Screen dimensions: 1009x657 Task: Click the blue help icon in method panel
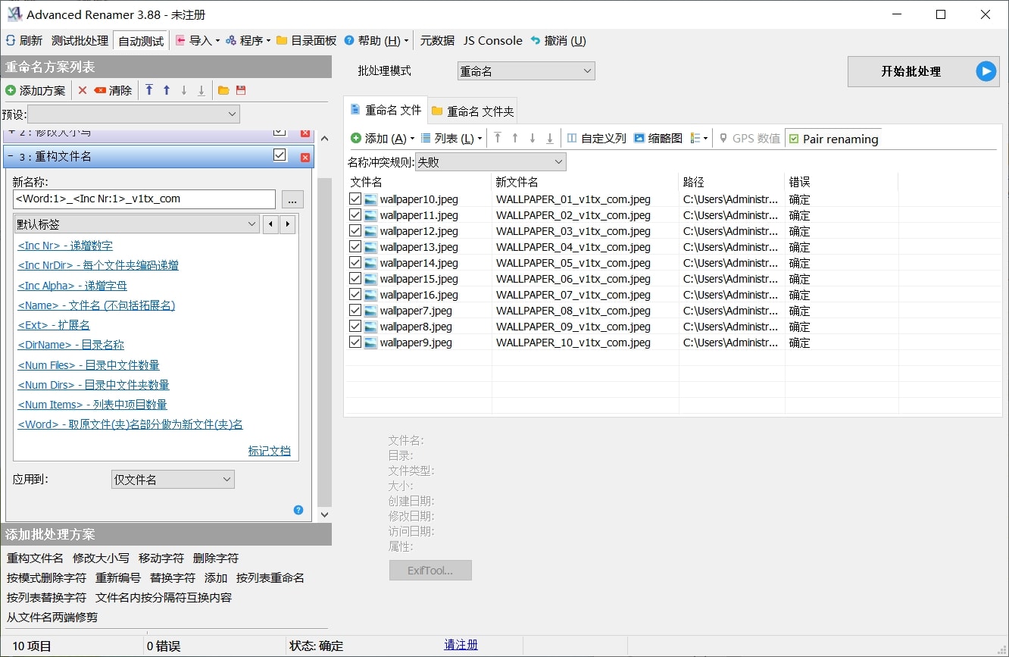click(298, 510)
